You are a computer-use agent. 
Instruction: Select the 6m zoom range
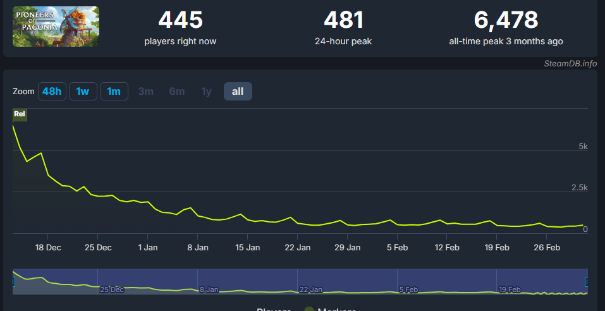click(177, 92)
